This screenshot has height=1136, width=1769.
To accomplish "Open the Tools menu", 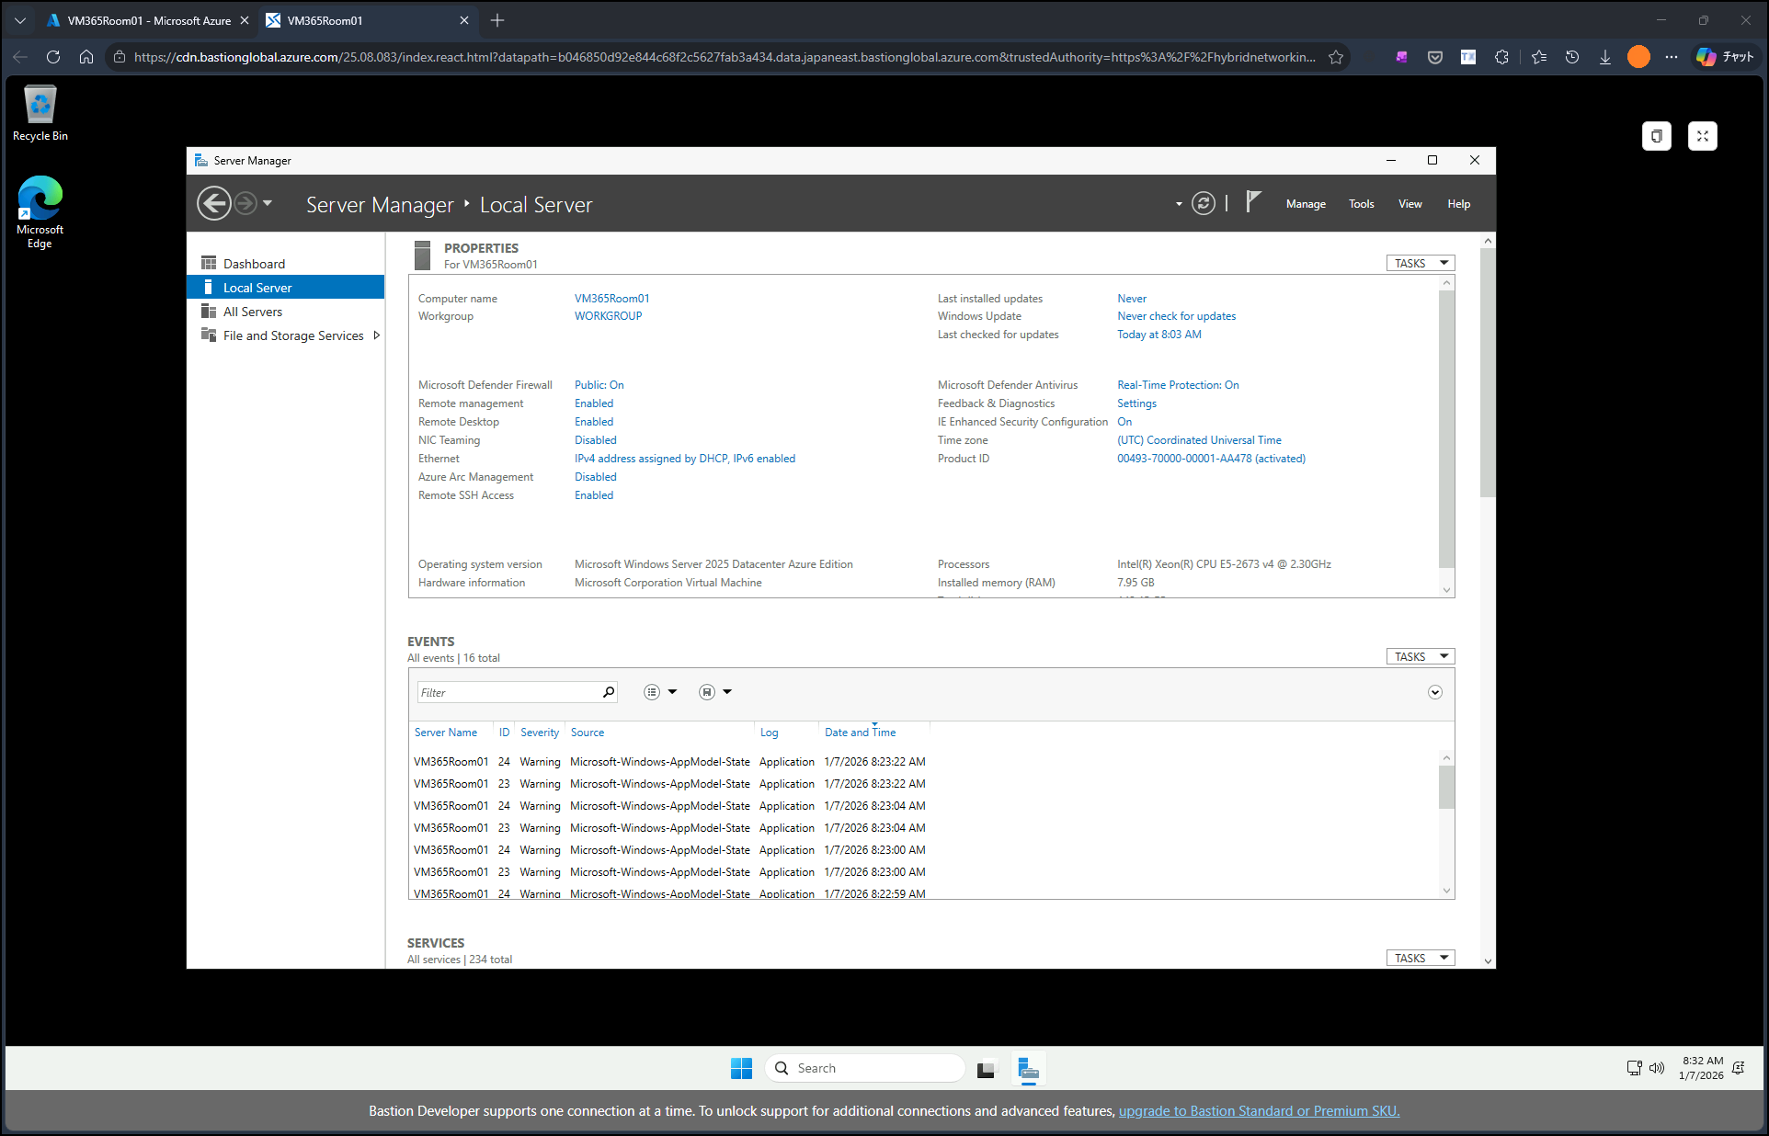I will point(1361,204).
